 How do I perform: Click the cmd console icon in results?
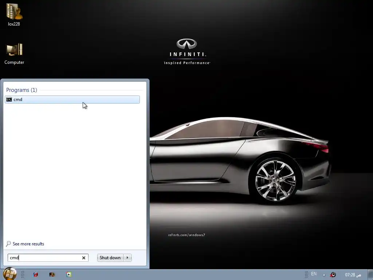pyautogui.click(x=9, y=100)
